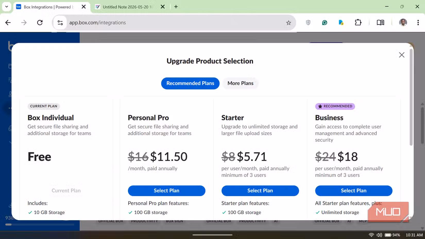Select Plan for Business
This screenshot has width=425, height=239.
point(354,191)
